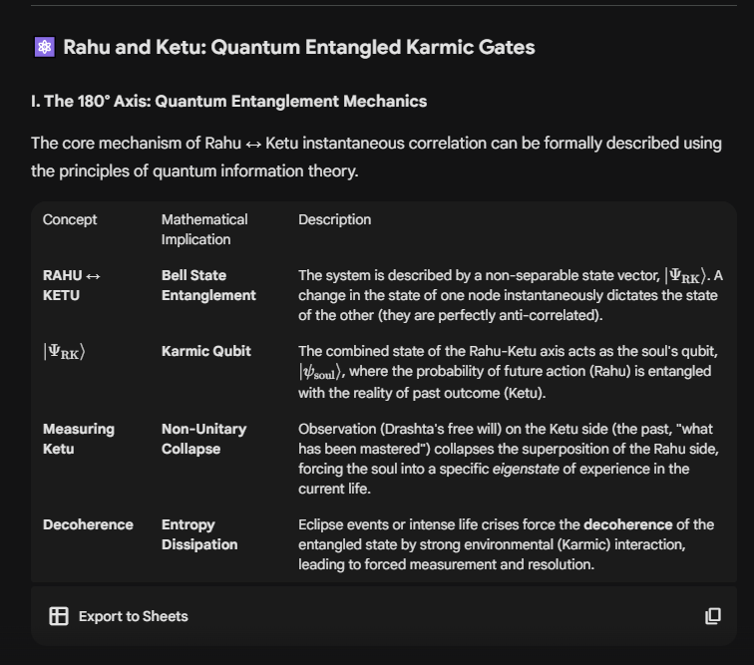Click the "Measuring Ketu" concept cell
754x665 pixels.
[79, 439]
